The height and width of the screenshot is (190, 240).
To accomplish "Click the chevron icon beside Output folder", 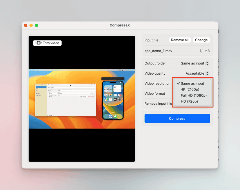I will (207, 63).
